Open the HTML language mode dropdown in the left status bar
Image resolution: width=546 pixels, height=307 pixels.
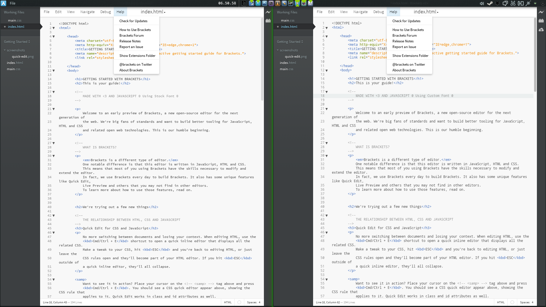tap(228, 302)
